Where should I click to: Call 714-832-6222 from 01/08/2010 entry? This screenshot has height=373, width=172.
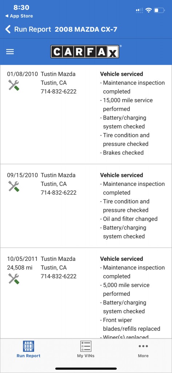click(59, 91)
